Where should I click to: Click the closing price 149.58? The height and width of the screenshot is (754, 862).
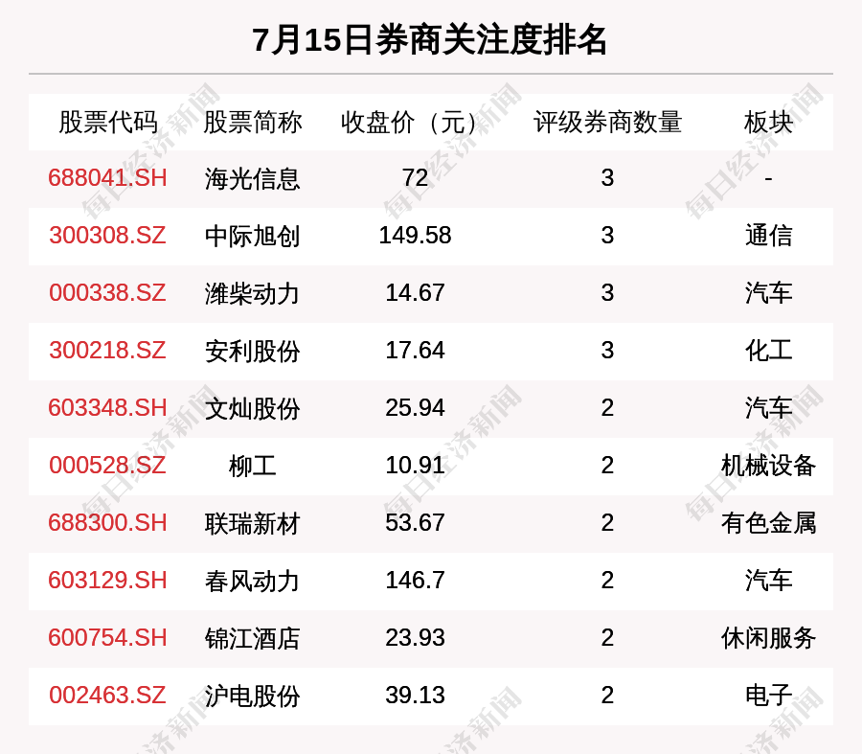[x=415, y=236]
